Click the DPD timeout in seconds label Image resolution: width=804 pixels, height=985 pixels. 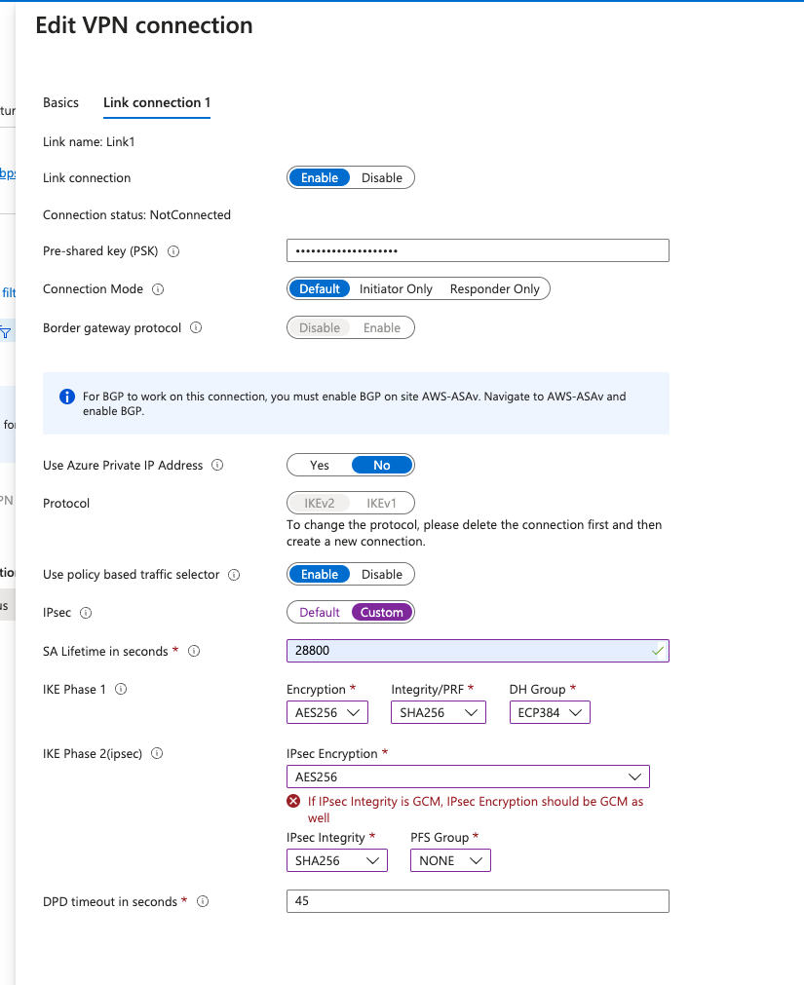pos(110,901)
